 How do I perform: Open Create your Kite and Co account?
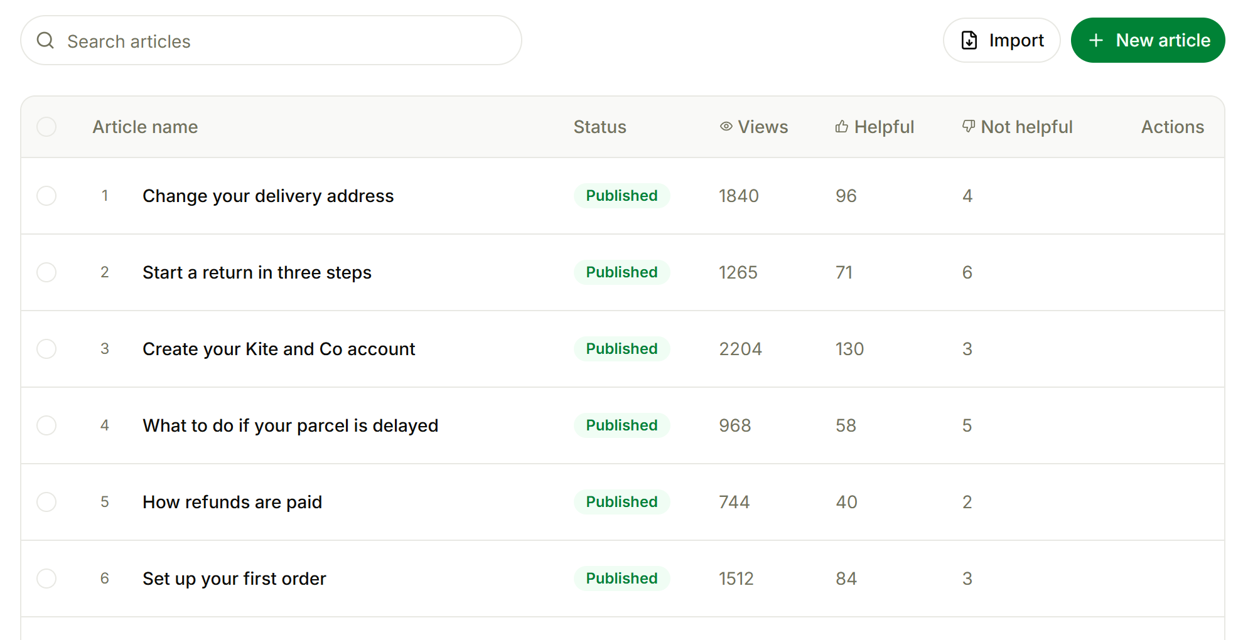coord(279,349)
